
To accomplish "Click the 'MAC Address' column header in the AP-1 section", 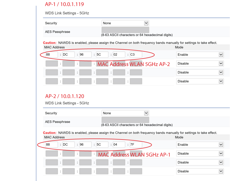I will [54, 47].
